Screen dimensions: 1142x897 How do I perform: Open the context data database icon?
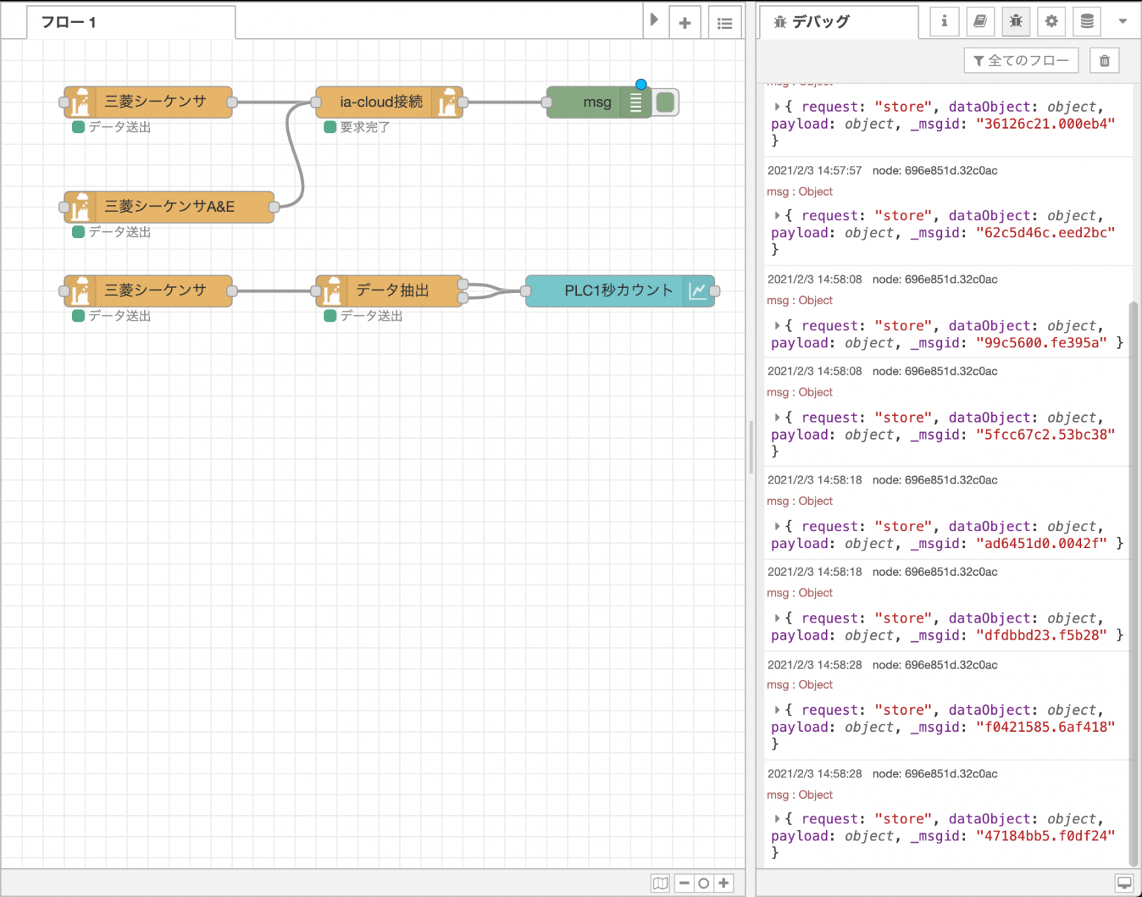pyautogui.click(x=1087, y=22)
